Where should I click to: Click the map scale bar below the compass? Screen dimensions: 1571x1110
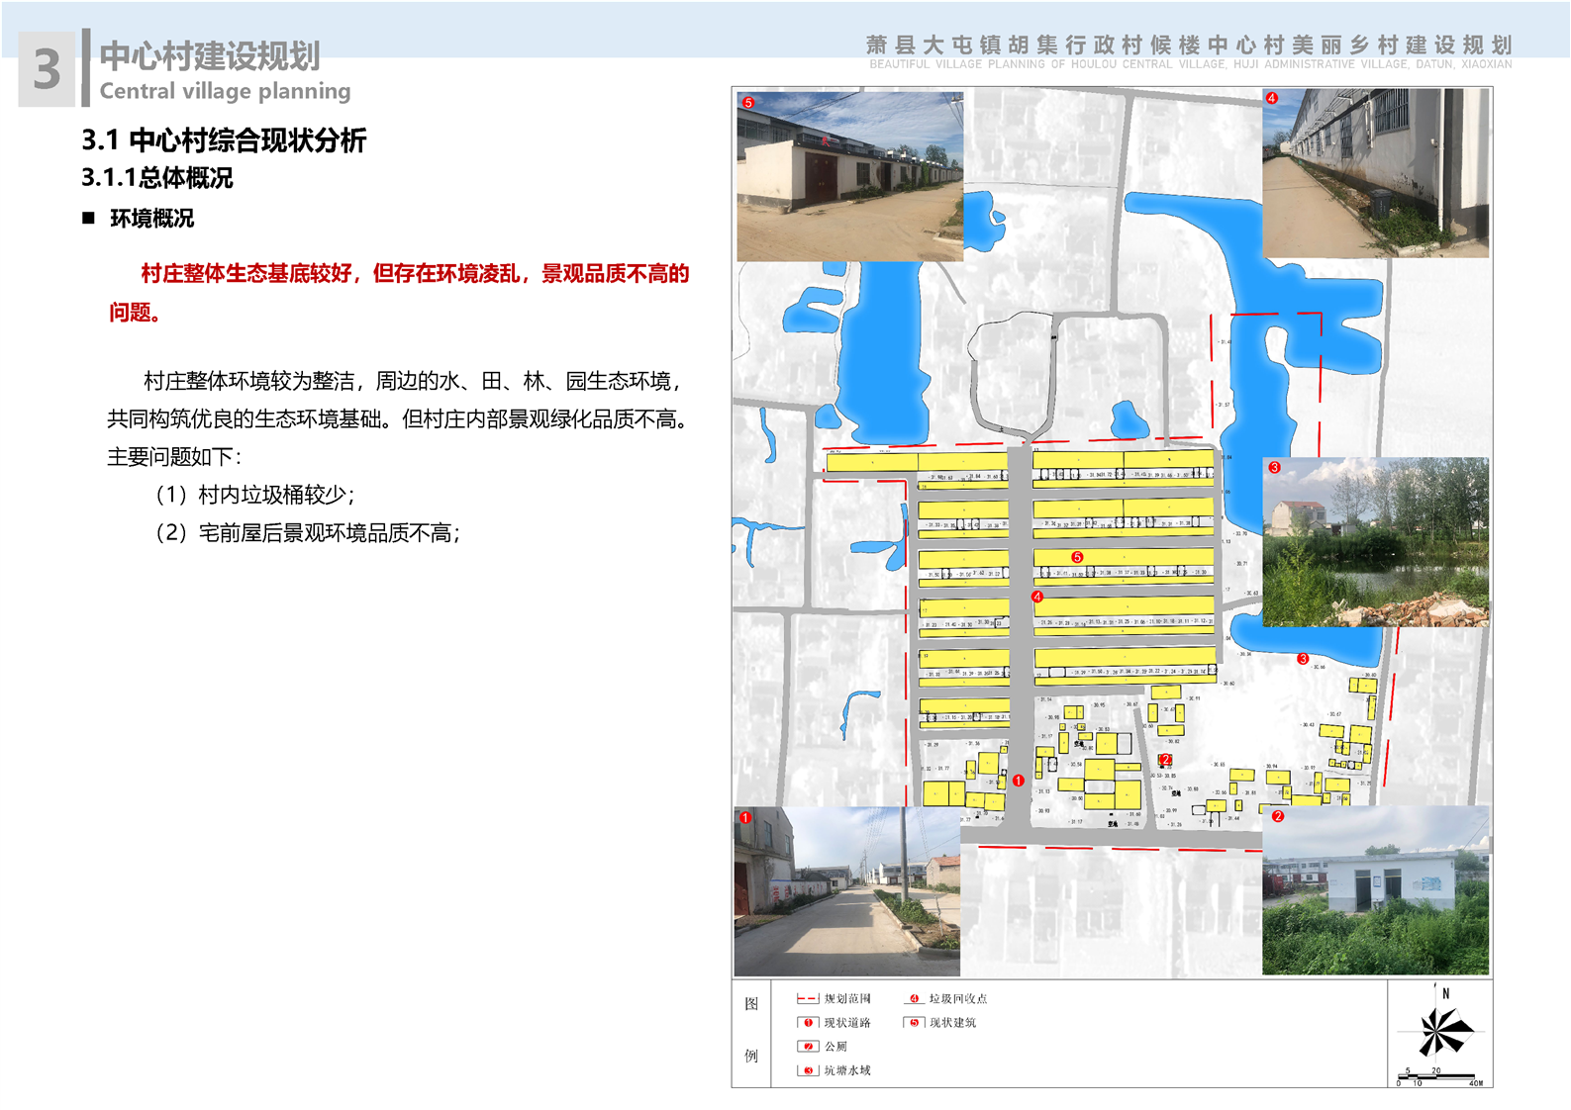coord(1439,1076)
